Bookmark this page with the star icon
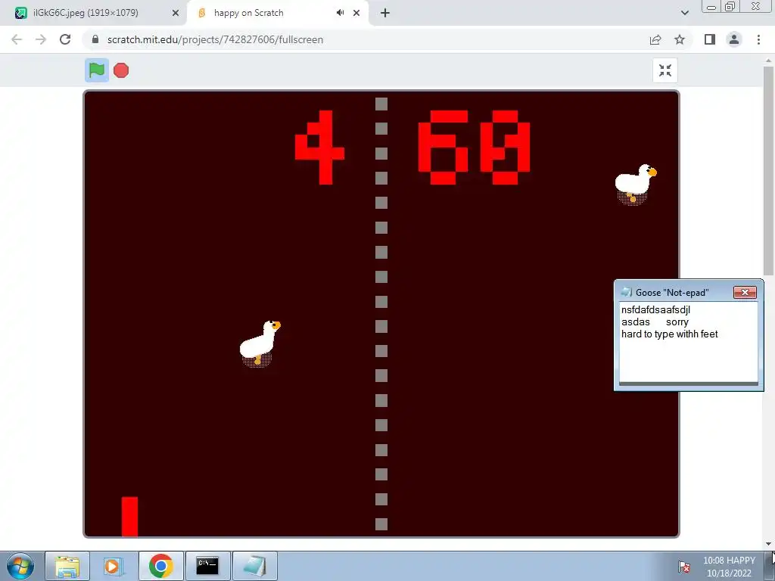775x581 pixels. 680,39
